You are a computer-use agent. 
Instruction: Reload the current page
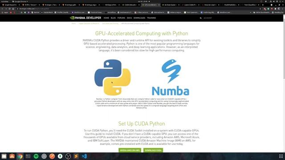(x=9, y=9)
